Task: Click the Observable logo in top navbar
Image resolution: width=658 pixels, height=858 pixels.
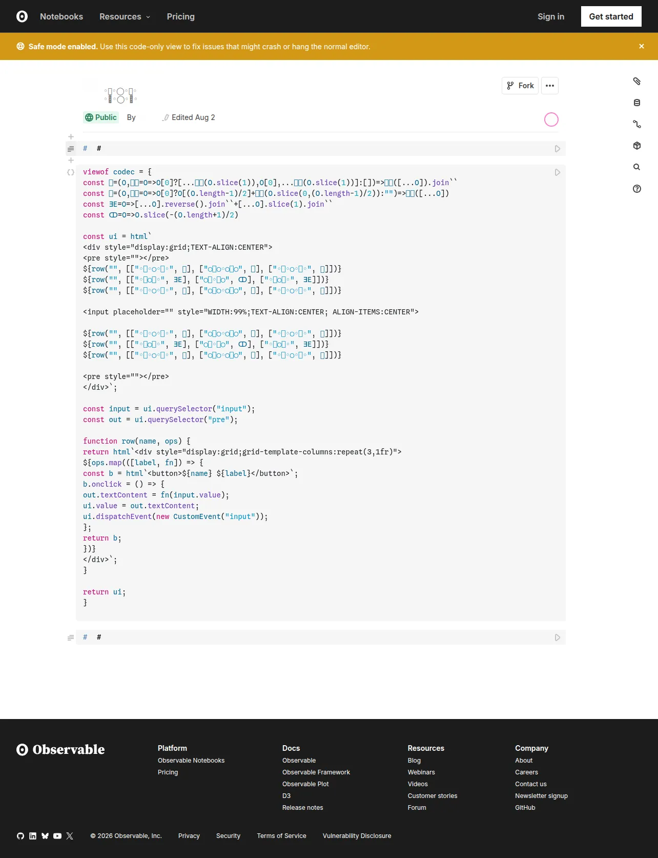Action: [x=22, y=16]
